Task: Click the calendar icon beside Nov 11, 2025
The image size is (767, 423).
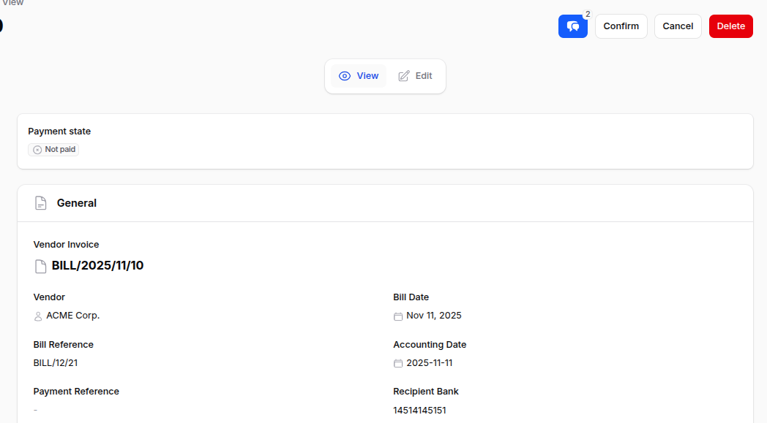Action: (398, 316)
